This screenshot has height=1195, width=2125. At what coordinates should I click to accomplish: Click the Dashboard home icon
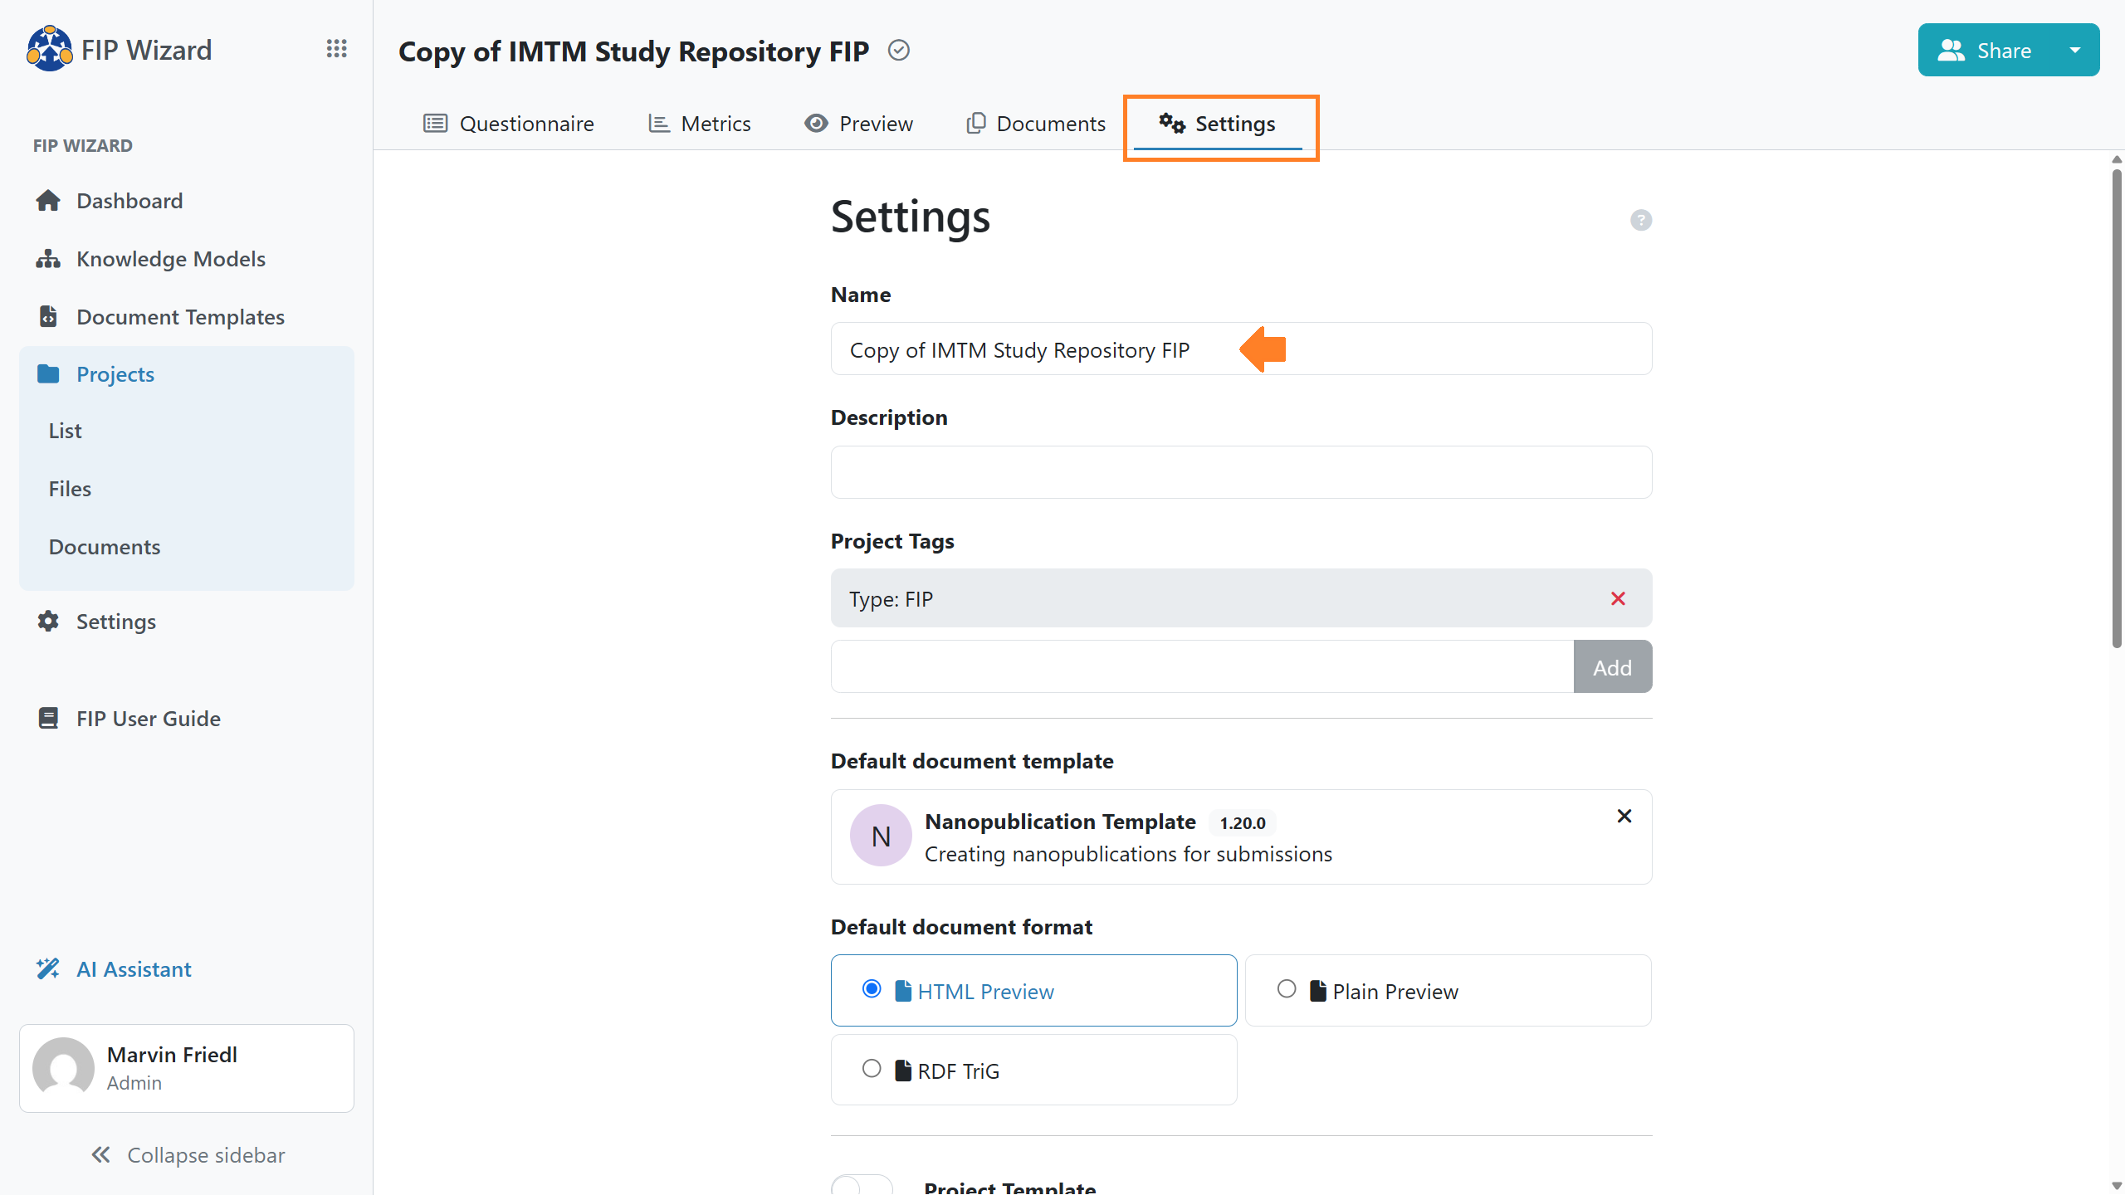tap(48, 201)
